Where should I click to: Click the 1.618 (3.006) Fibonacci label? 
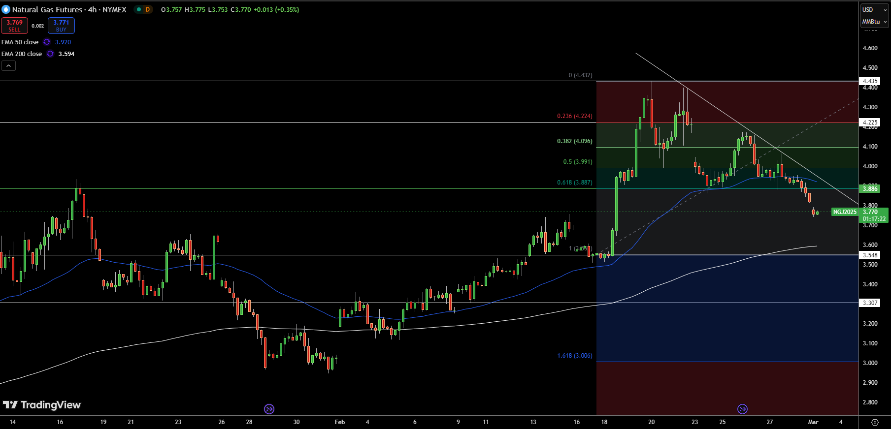[x=575, y=356]
